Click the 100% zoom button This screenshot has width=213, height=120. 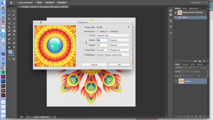(39, 3)
